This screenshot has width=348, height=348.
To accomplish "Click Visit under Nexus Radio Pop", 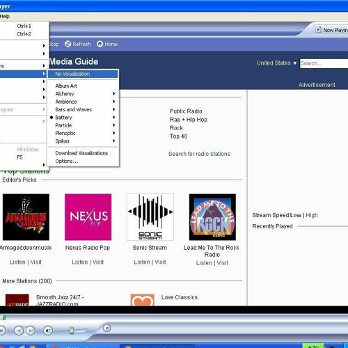I will (x=98, y=262).
